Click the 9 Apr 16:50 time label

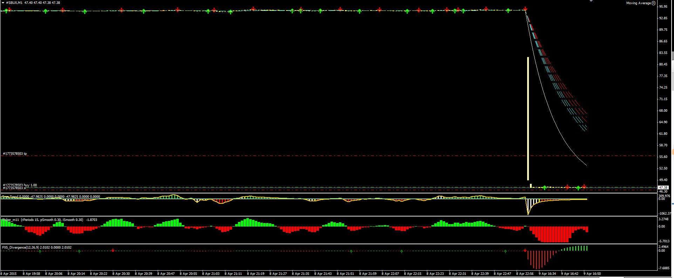point(592,274)
